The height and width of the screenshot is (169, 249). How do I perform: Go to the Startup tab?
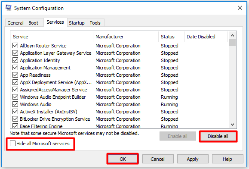[x=77, y=23]
